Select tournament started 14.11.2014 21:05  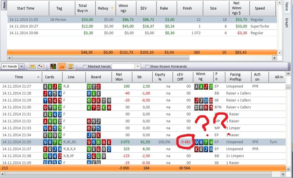[142, 20]
